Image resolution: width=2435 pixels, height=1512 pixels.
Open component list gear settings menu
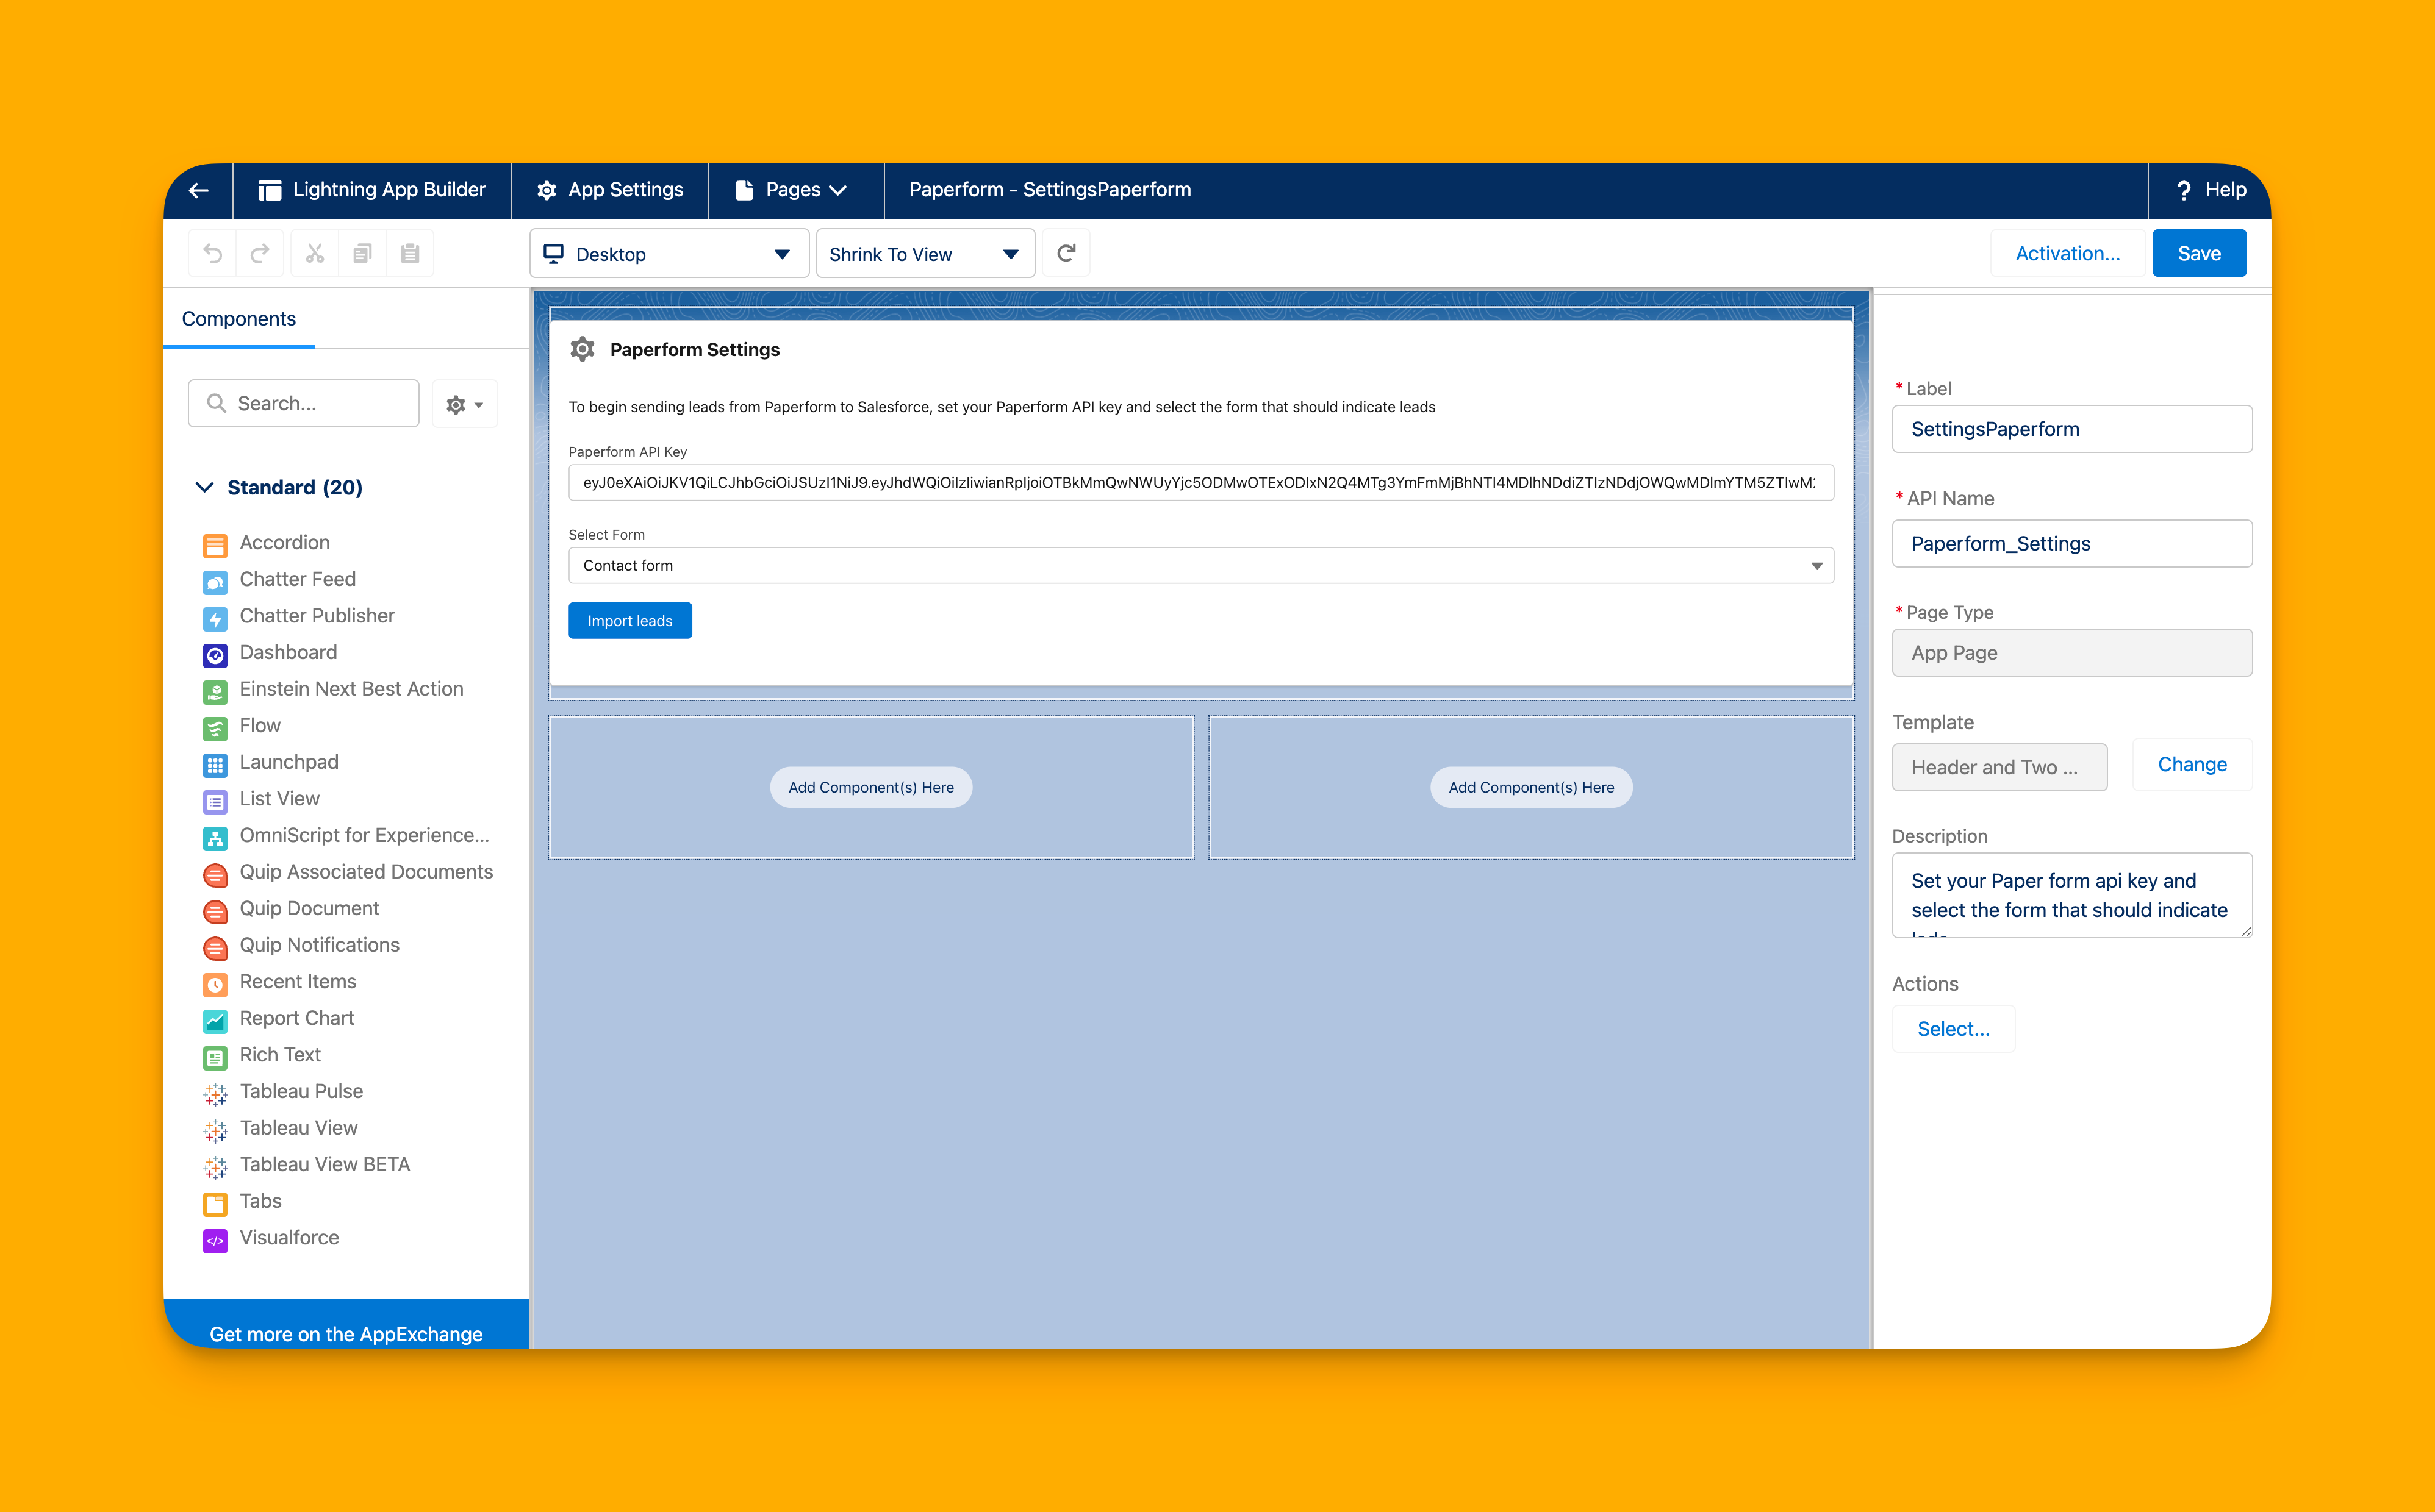(464, 404)
